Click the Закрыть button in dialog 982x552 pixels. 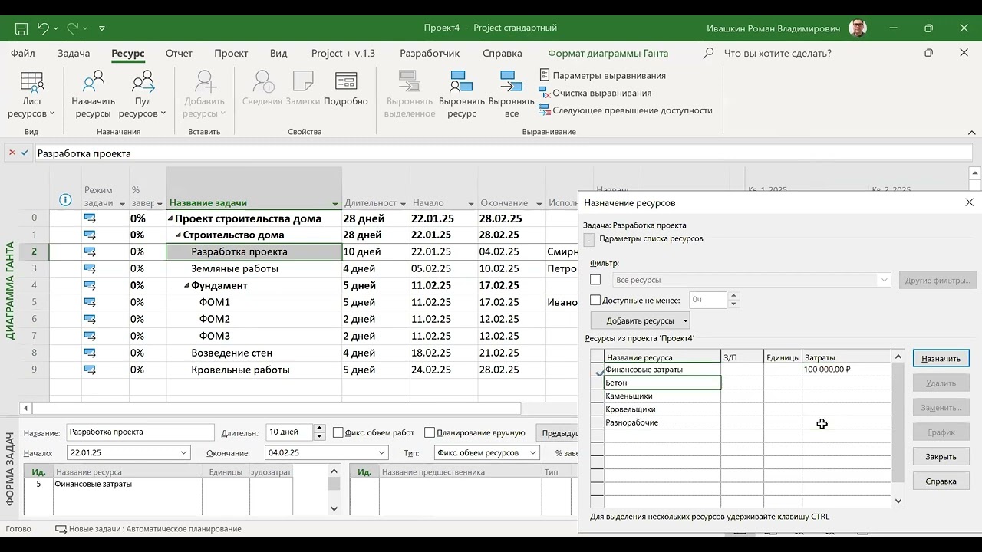(x=941, y=456)
